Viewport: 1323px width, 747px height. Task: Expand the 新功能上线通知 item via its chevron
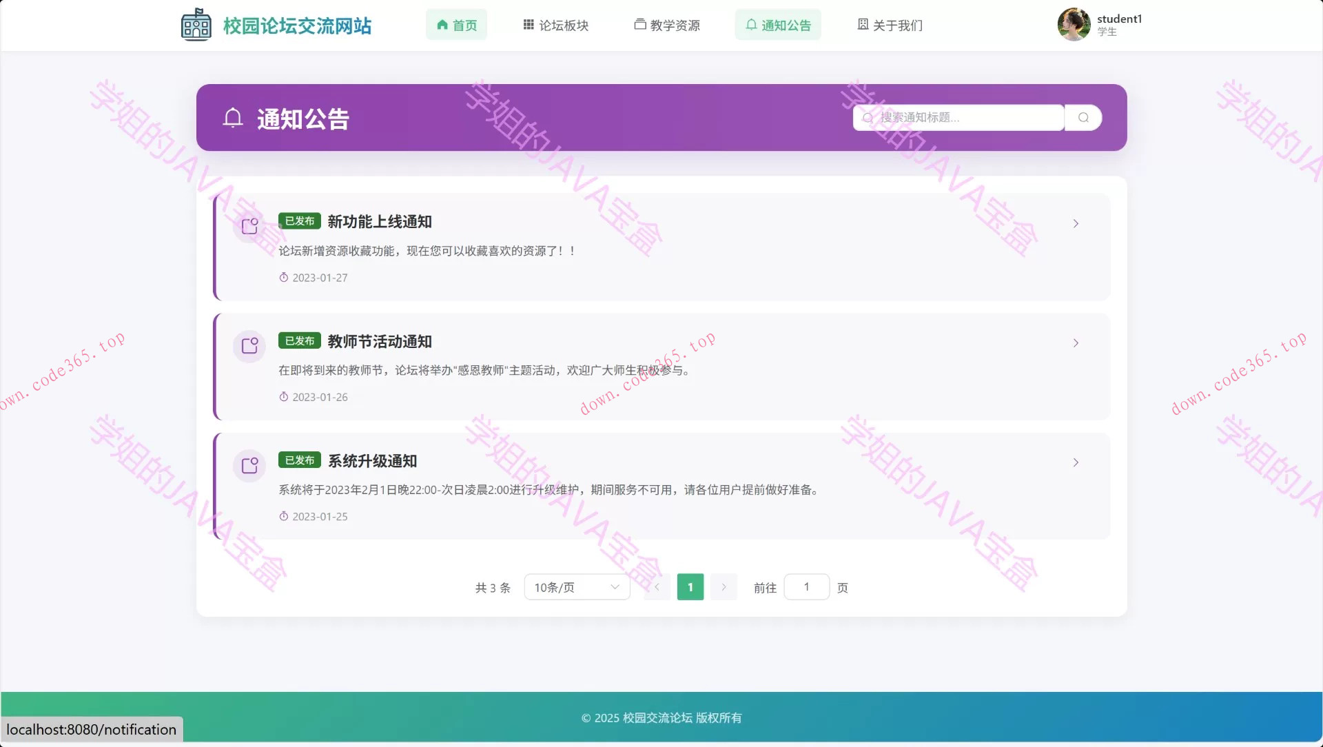(1076, 223)
